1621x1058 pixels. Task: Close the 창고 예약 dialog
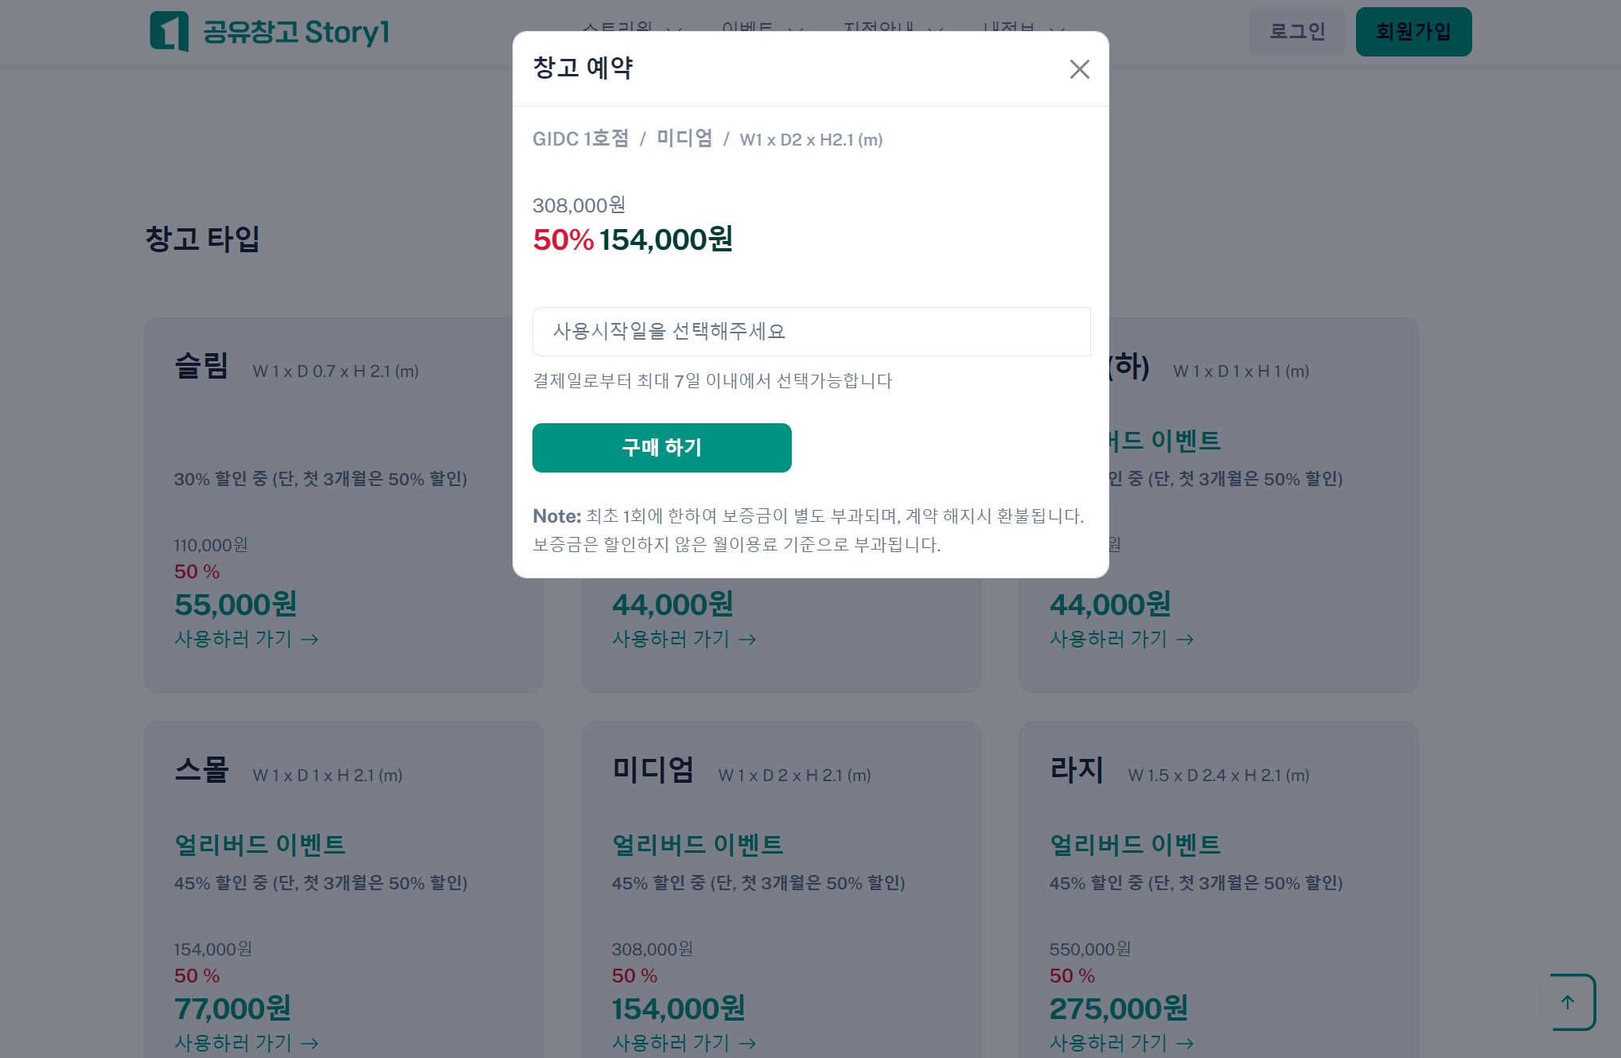(x=1079, y=69)
